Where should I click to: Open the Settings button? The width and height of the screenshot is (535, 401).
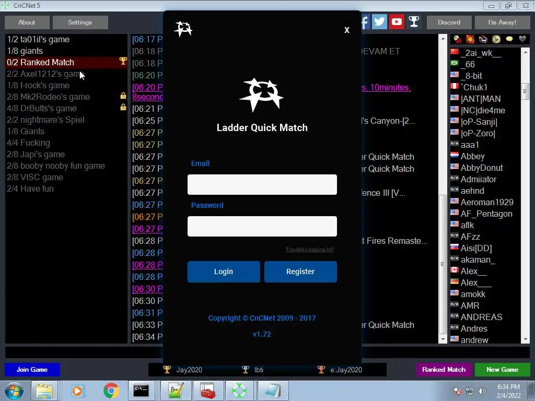pos(80,22)
